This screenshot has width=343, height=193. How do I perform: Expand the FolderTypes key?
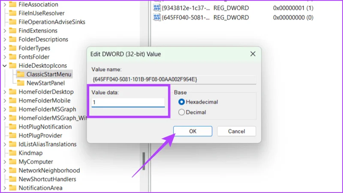coord(5,48)
